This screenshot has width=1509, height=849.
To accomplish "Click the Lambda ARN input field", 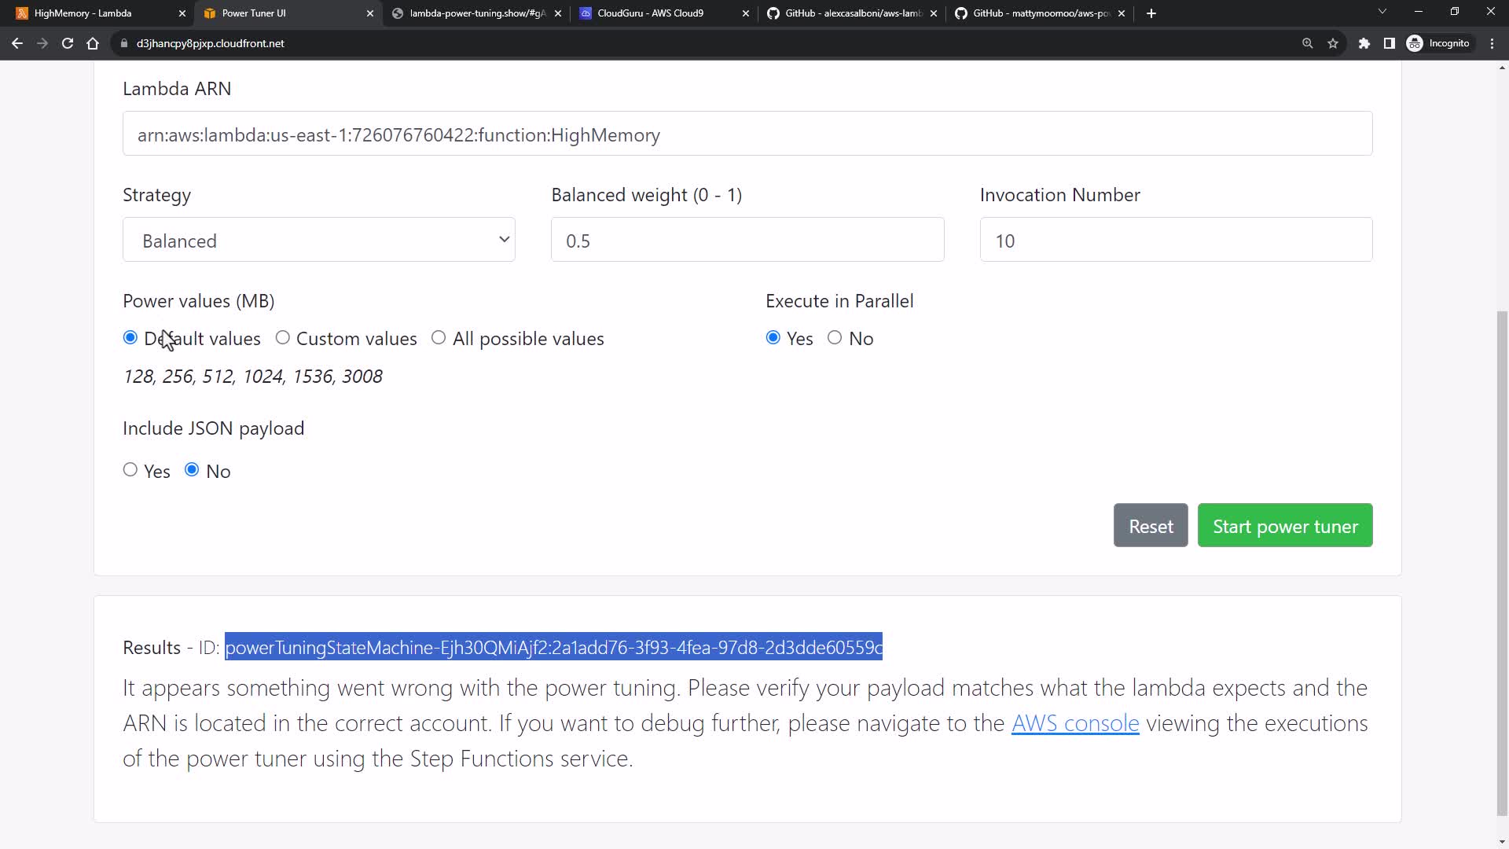I will coord(747,134).
